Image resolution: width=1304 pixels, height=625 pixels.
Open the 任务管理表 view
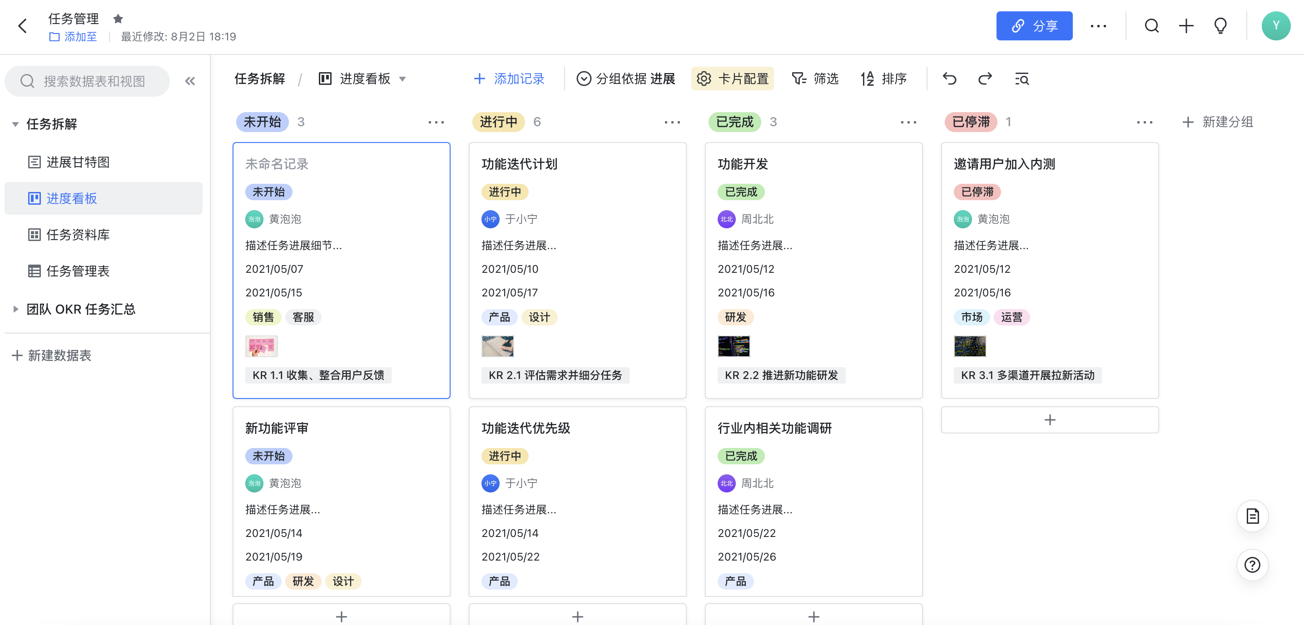click(x=78, y=271)
